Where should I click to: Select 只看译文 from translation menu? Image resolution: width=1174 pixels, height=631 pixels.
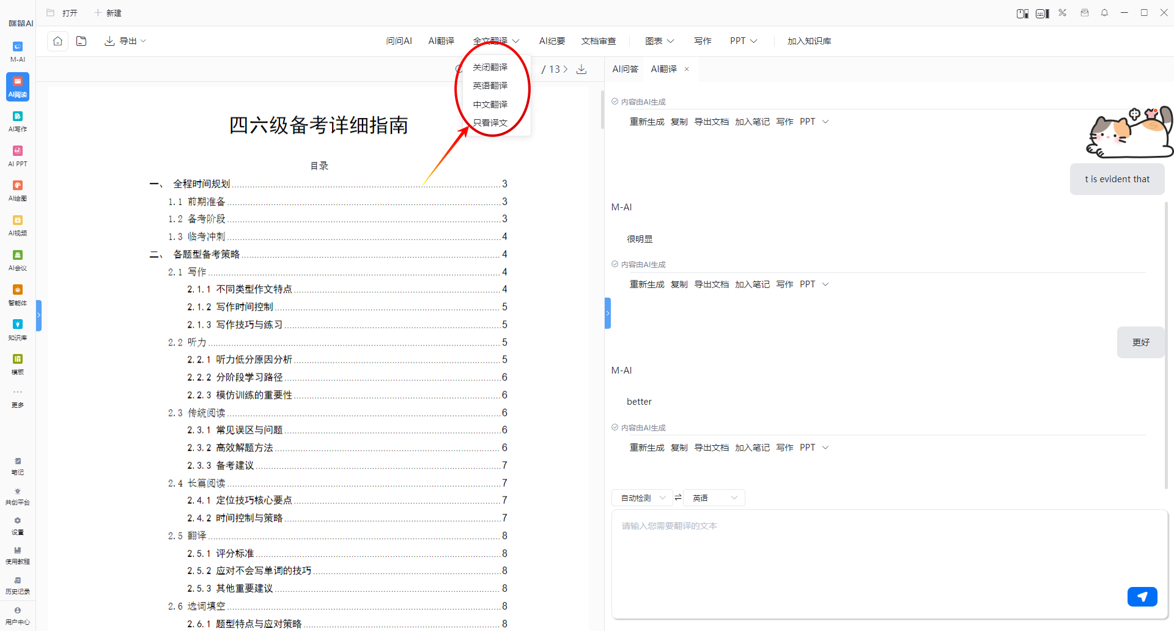[490, 123]
